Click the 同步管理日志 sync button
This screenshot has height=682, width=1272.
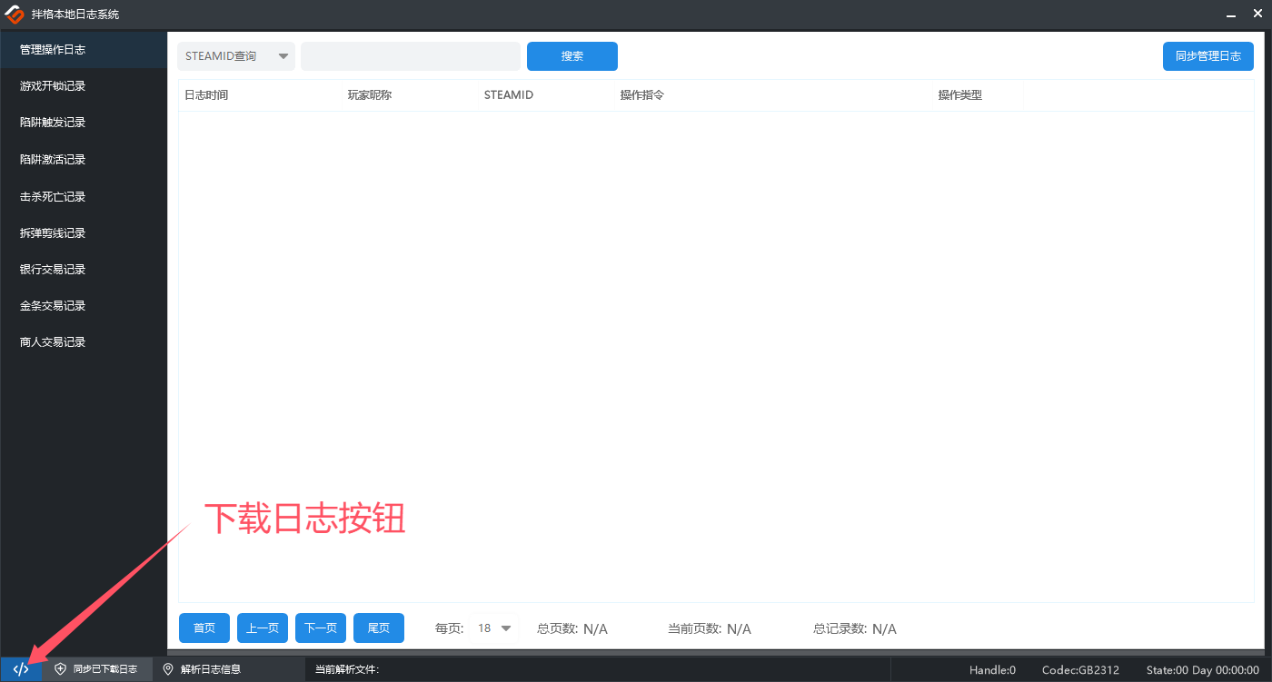(1207, 55)
